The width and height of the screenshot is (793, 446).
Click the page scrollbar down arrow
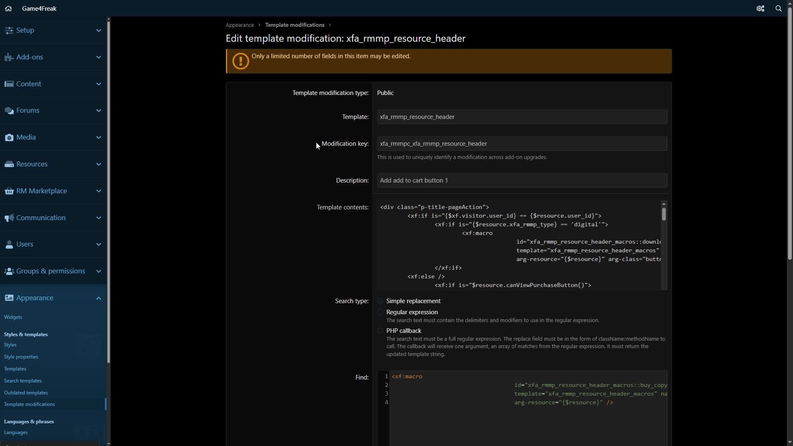point(789,442)
